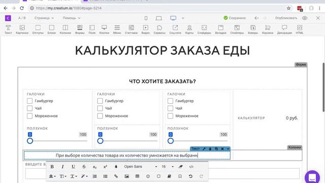Check Гамбургер in first column
Viewport: 325px width, 183px height.
29,101
